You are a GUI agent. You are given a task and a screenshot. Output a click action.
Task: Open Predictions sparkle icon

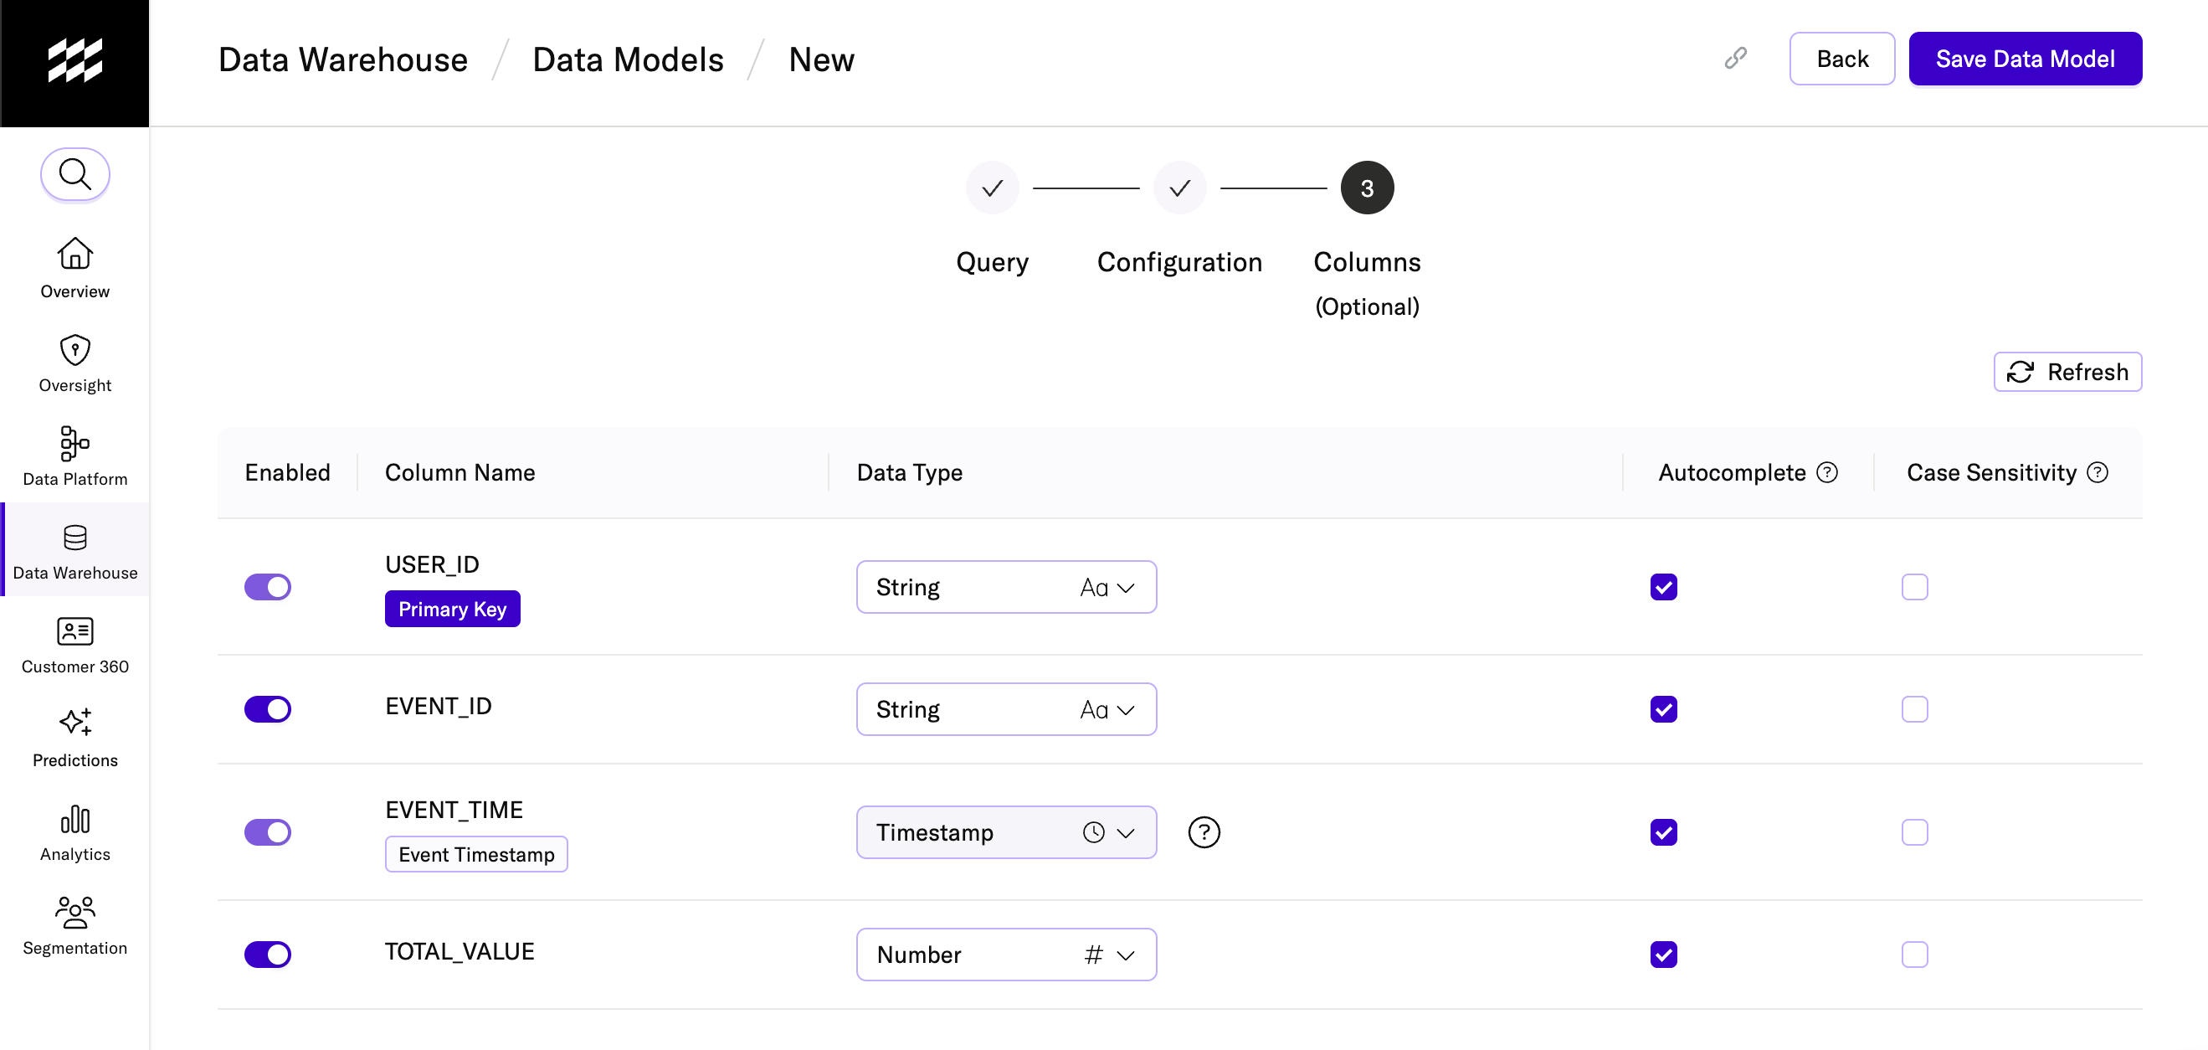(74, 722)
